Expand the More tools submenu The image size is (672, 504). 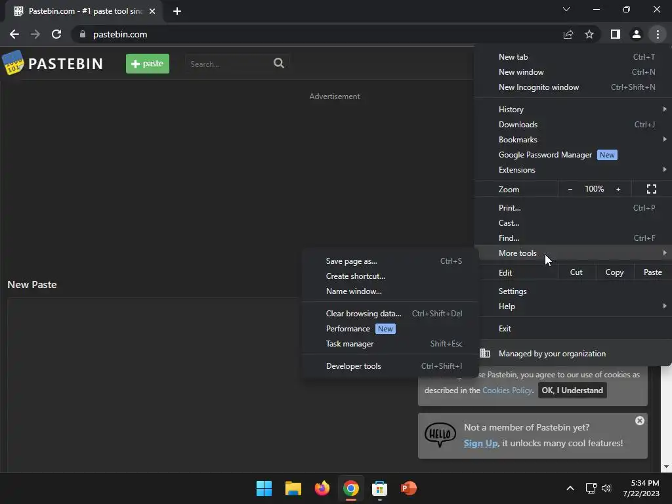click(573, 253)
